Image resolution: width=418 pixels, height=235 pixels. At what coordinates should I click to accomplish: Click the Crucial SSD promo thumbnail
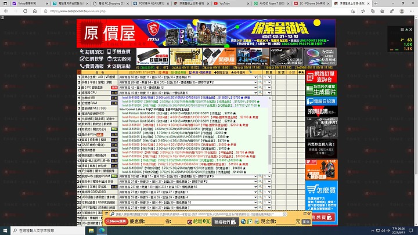pyautogui.click(x=286, y=56)
